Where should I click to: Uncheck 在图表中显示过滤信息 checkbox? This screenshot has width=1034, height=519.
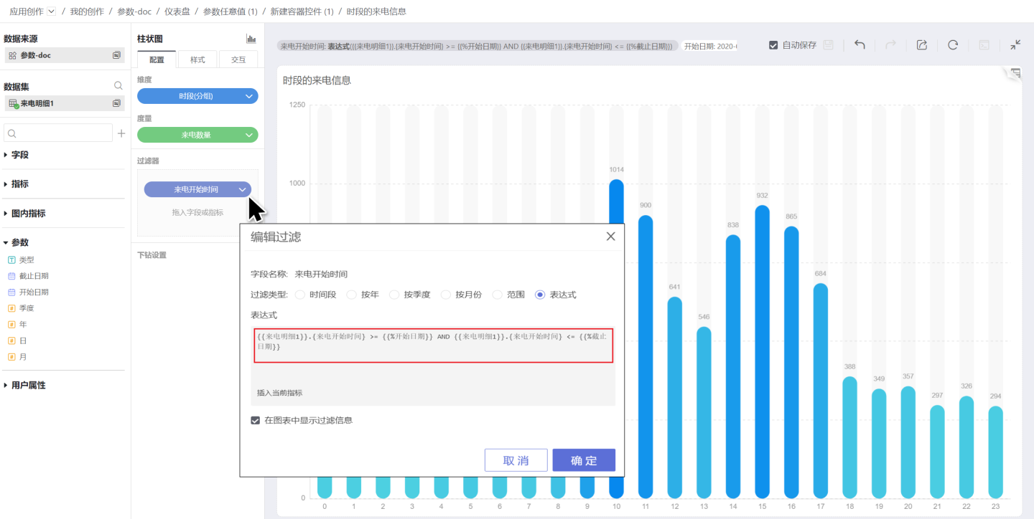click(x=255, y=421)
